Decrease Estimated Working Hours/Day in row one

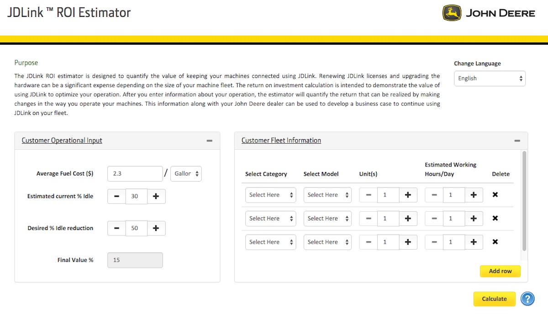click(434, 195)
